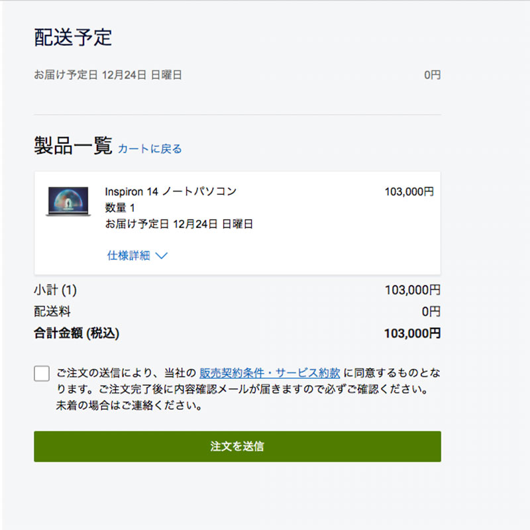Click the 未着の場合はご連絡ください notice text
This screenshot has width=530, height=530.
pyautogui.click(x=129, y=405)
